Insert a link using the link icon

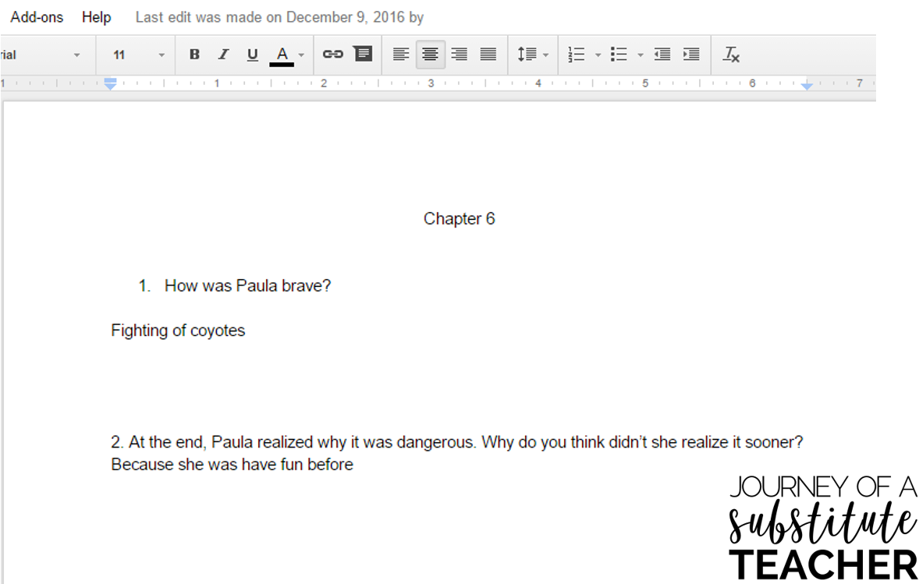[x=333, y=55]
